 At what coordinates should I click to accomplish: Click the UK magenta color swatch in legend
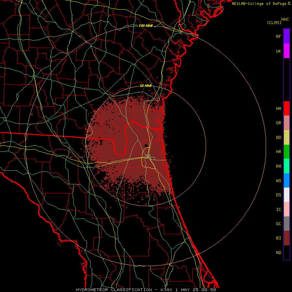click(286, 51)
